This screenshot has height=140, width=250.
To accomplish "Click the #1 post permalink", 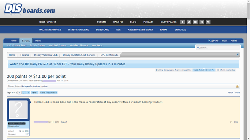I will point(231,122).
